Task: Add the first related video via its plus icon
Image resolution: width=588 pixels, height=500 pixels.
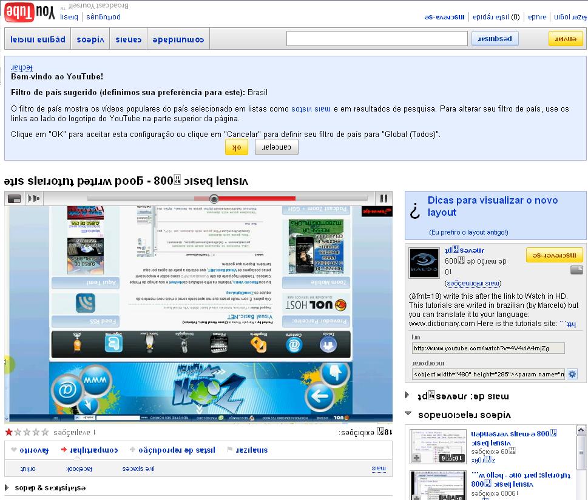Action: point(417,458)
